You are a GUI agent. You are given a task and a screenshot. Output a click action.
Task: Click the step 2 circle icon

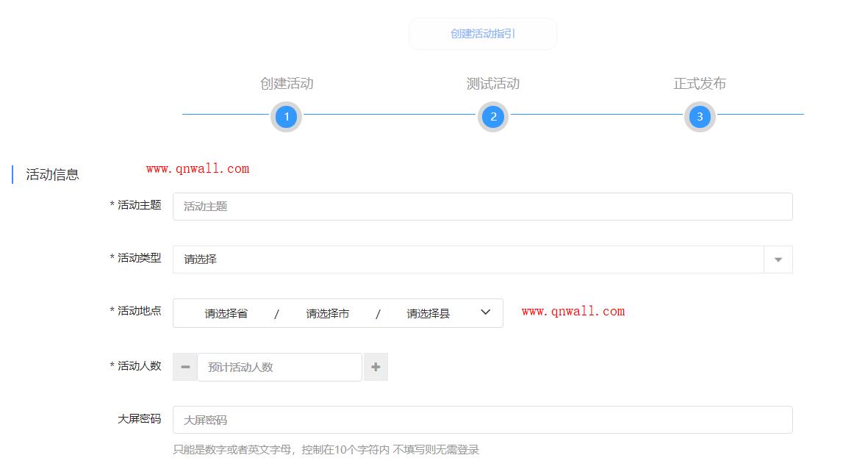point(492,116)
